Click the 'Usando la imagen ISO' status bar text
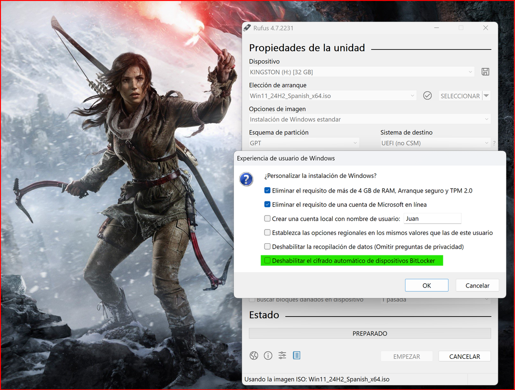Image resolution: width=515 pixels, height=390 pixels. click(x=317, y=379)
